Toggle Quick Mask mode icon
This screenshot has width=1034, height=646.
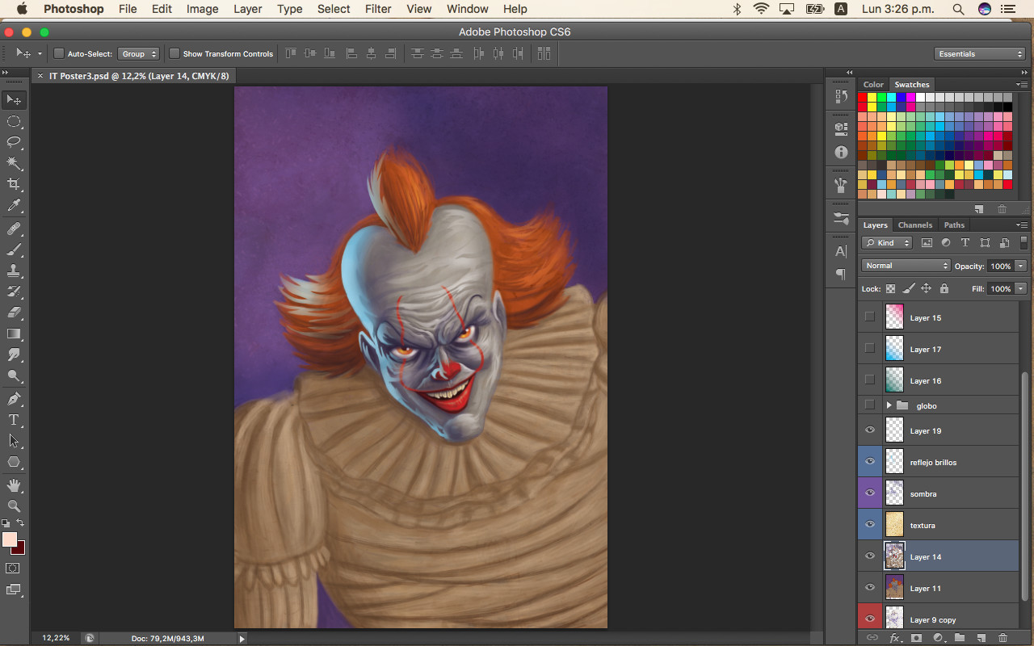14,568
